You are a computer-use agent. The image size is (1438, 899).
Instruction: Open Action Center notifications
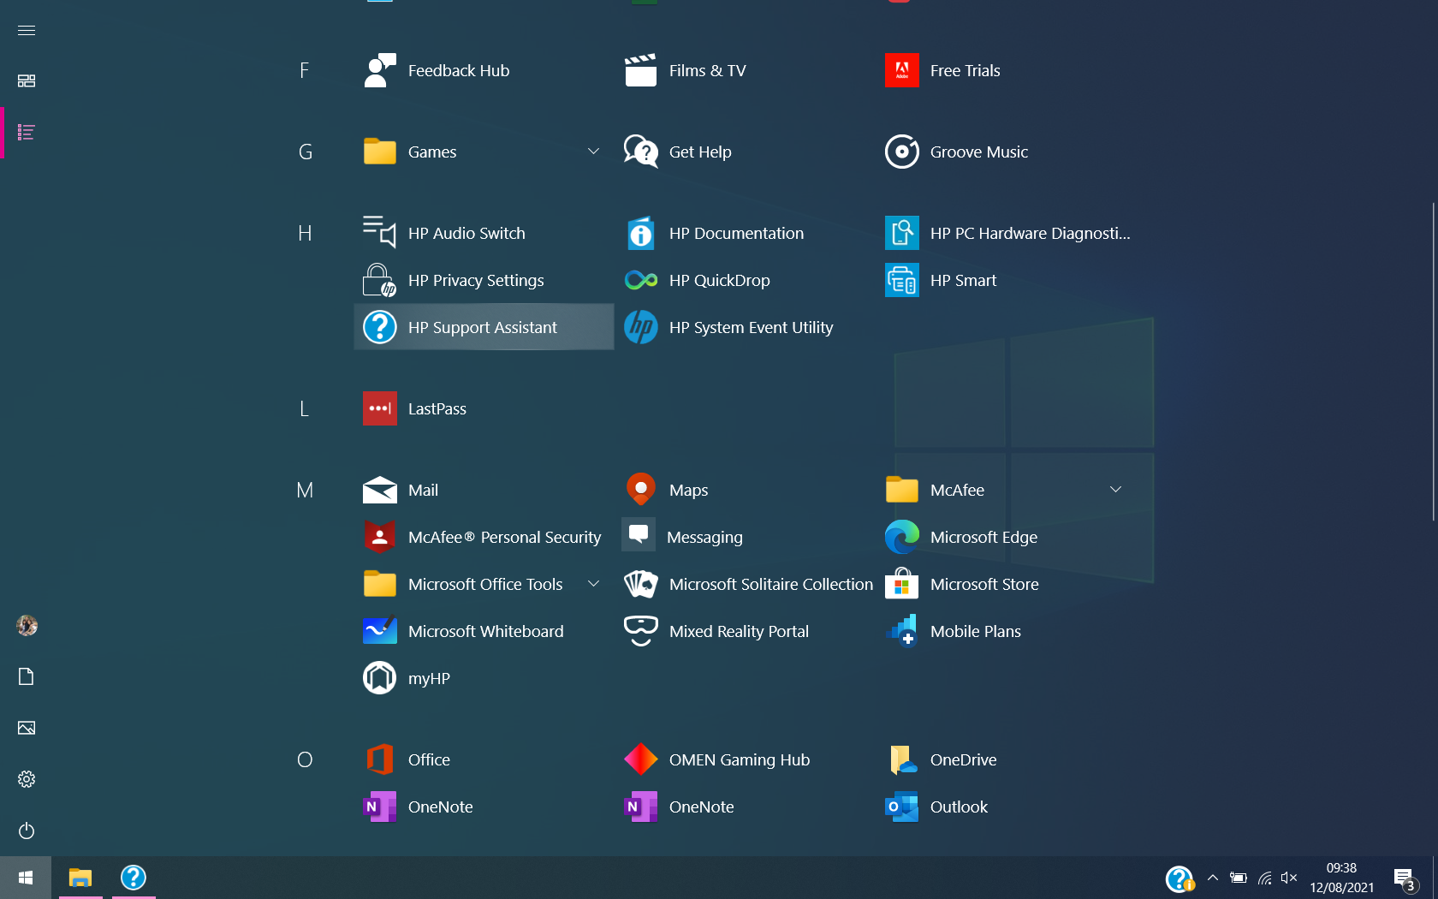[x=1405, y=878]
